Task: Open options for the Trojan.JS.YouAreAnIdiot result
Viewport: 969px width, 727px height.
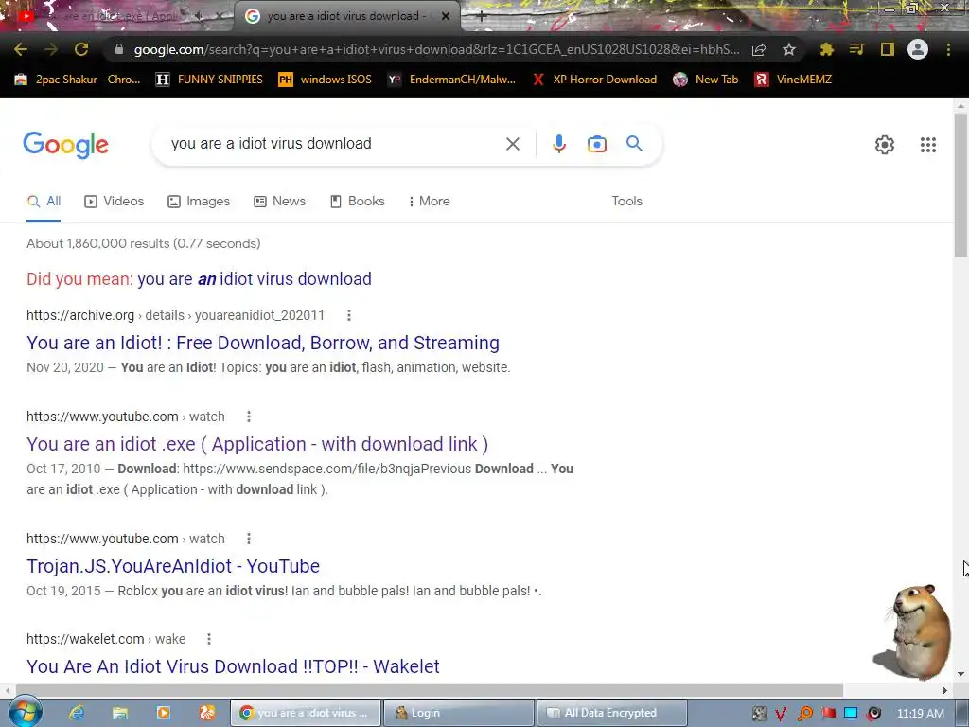Action: coord(249,539)
